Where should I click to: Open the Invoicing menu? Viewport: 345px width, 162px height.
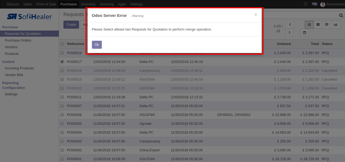coord(107,4)
